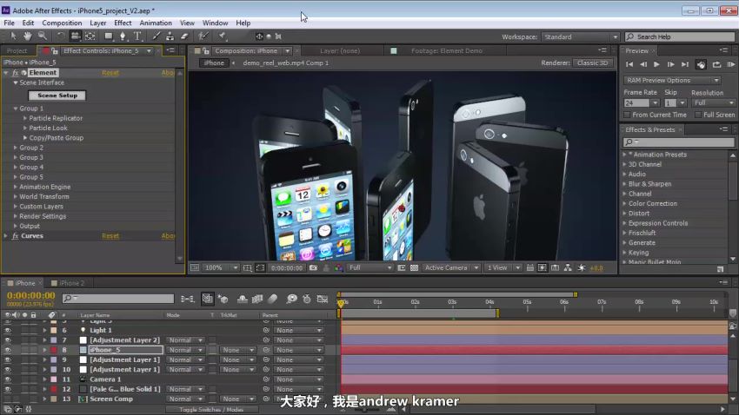
Task: Click the Effects & Presets search field
Action: [x=679, y=142]
